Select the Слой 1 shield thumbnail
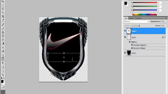 [129, 53]
